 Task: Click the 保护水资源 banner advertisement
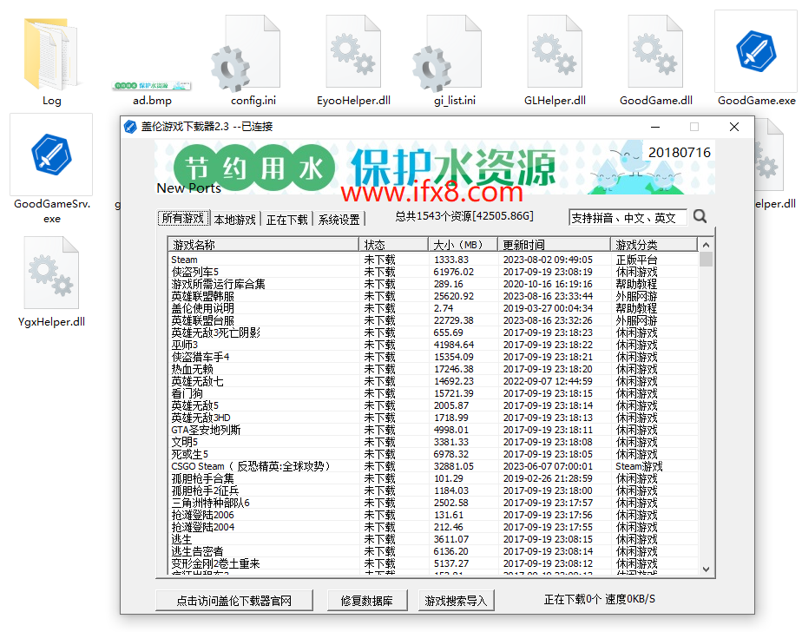pos(435,168)
